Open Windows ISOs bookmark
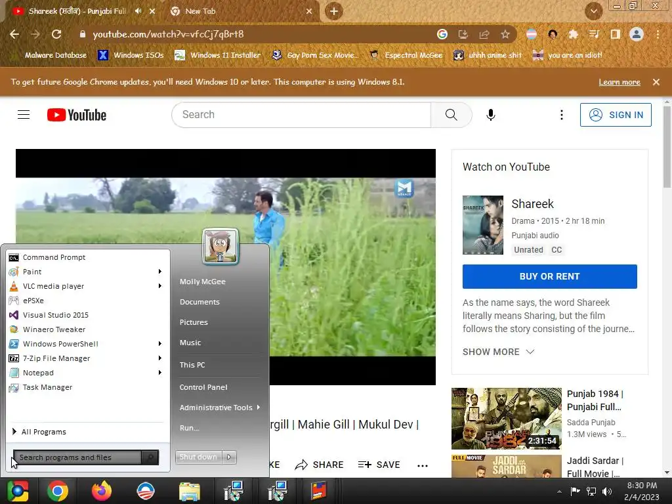 tap(131, 55)
